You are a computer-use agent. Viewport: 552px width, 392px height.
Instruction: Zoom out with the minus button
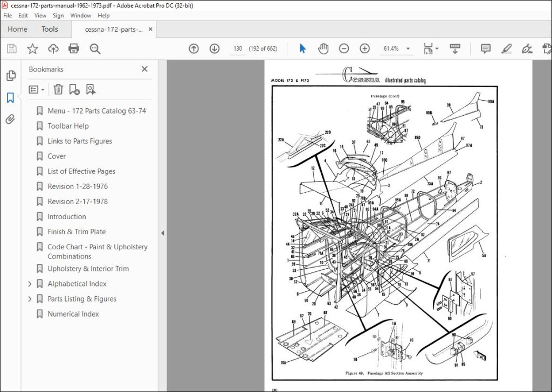(x=344, y=48)
